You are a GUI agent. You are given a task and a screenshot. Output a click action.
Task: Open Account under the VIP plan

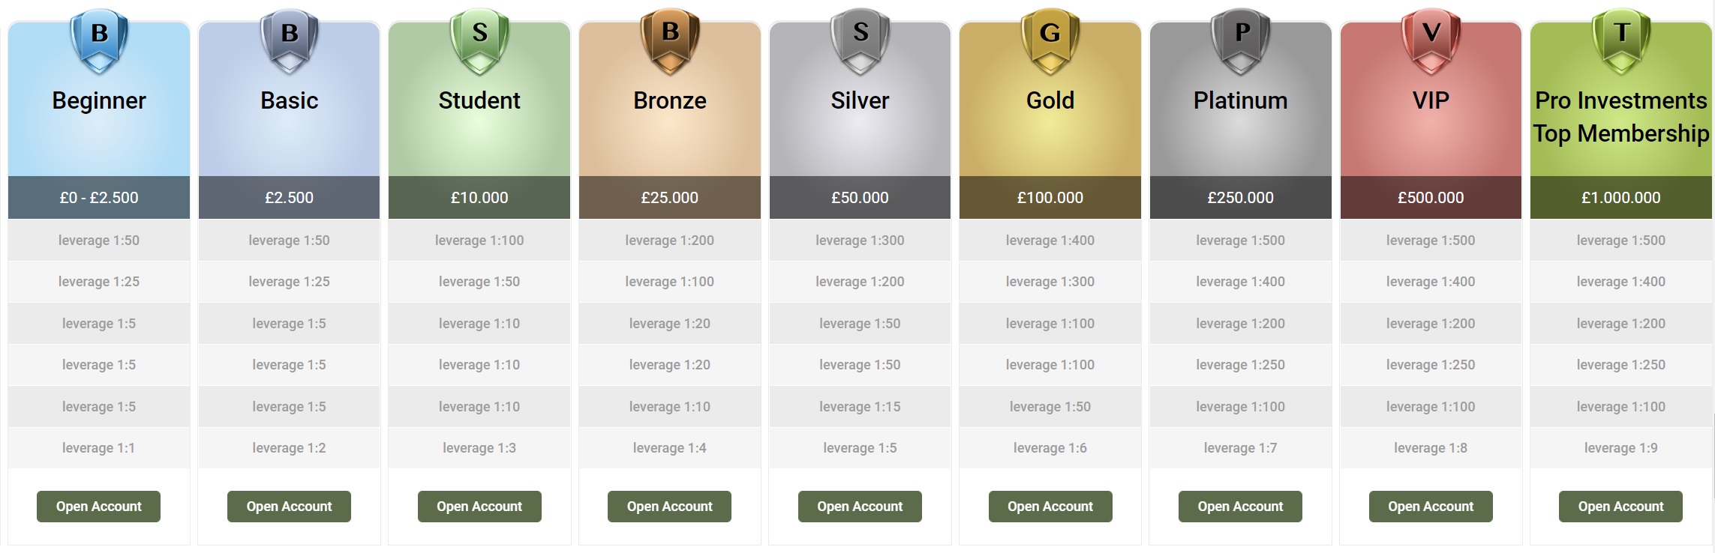1431,507
